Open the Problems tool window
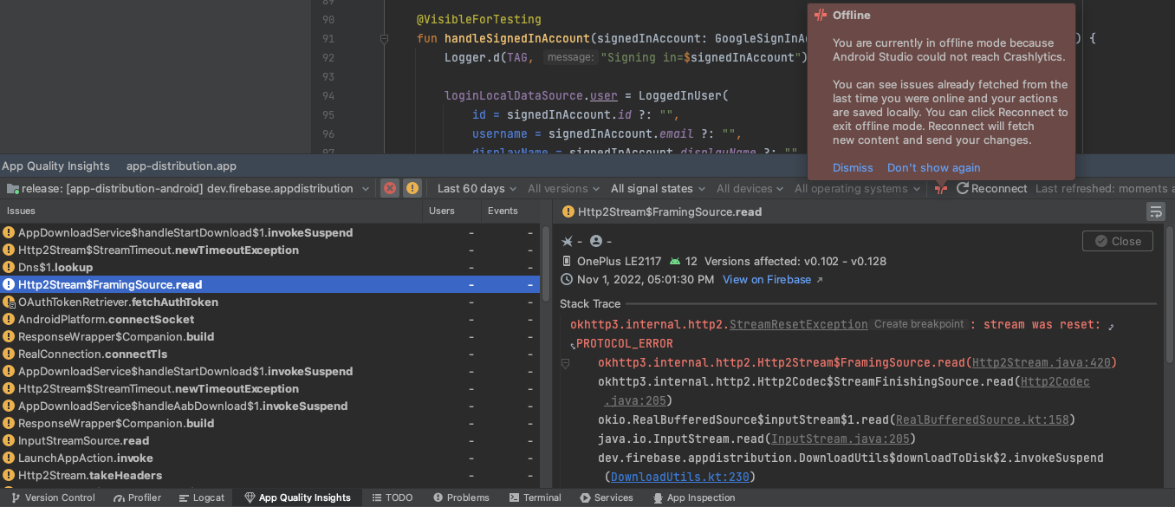Screen dimensions: 1175x507 (461, 497)
